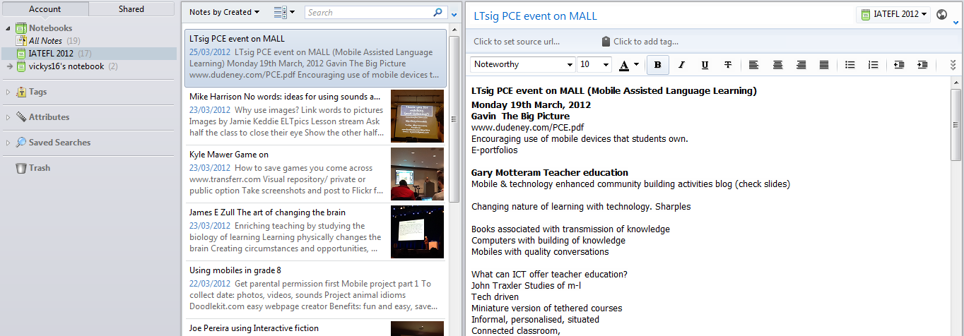Screen dimensions: 964x336
Task: Click to add tag field
Action: pos(646,42)
